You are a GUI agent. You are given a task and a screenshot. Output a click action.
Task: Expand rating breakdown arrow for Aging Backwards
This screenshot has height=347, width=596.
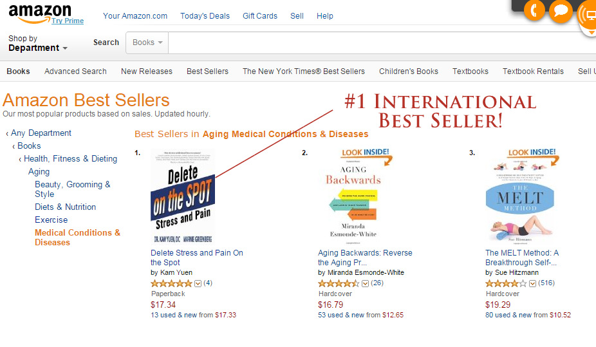[x=365, y=283]
